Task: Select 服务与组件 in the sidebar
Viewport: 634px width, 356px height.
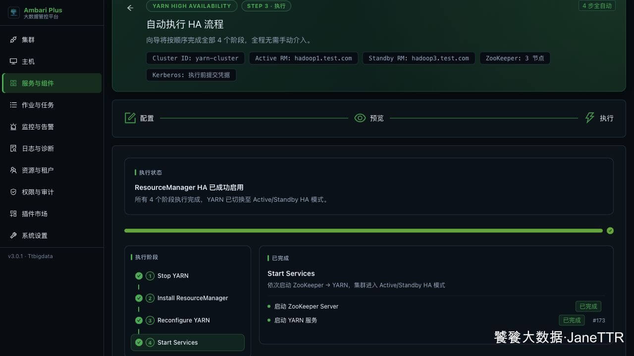Action: pos(52,83)
